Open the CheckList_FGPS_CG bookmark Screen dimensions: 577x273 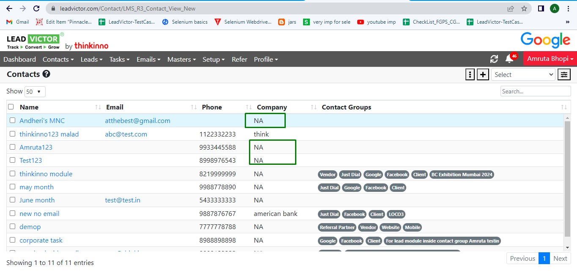pyautogui.click(x=432, y=22)
